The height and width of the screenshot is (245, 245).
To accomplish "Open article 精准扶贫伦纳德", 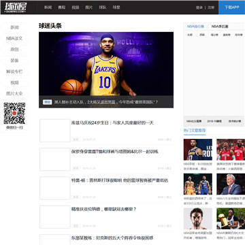I will [x=104, y=209].
